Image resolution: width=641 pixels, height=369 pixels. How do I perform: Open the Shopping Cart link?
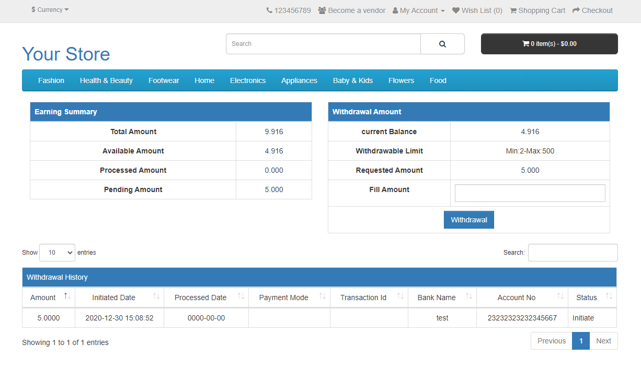point(537,10)
